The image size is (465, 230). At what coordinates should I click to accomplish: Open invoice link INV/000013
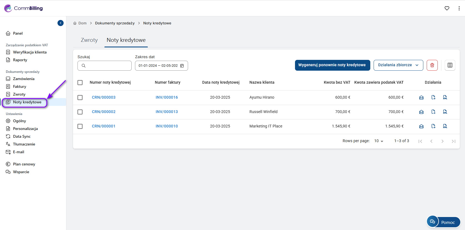click(x=167, y=112)
